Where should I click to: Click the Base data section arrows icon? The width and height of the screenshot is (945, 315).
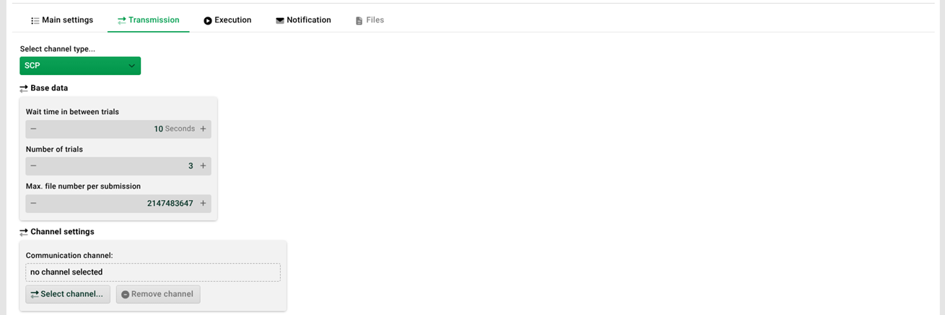(24, 88)
